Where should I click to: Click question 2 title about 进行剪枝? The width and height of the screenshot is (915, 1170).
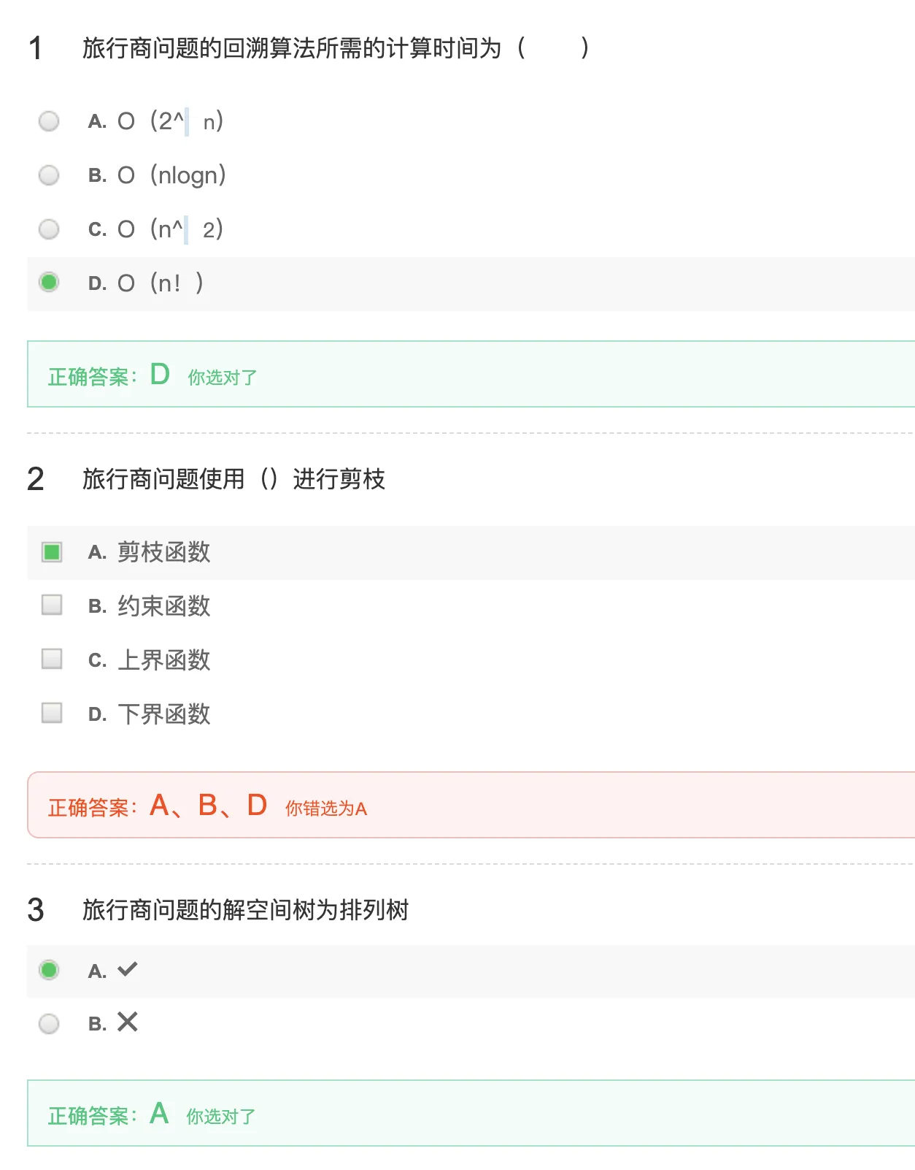[233, 479]
